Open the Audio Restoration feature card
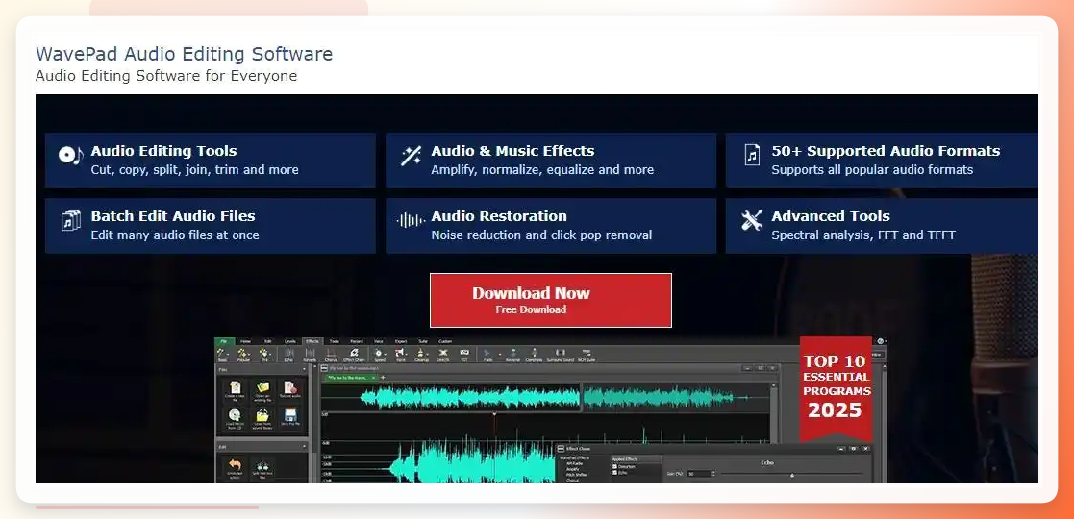1074x519 pixels. coord(551,226)
